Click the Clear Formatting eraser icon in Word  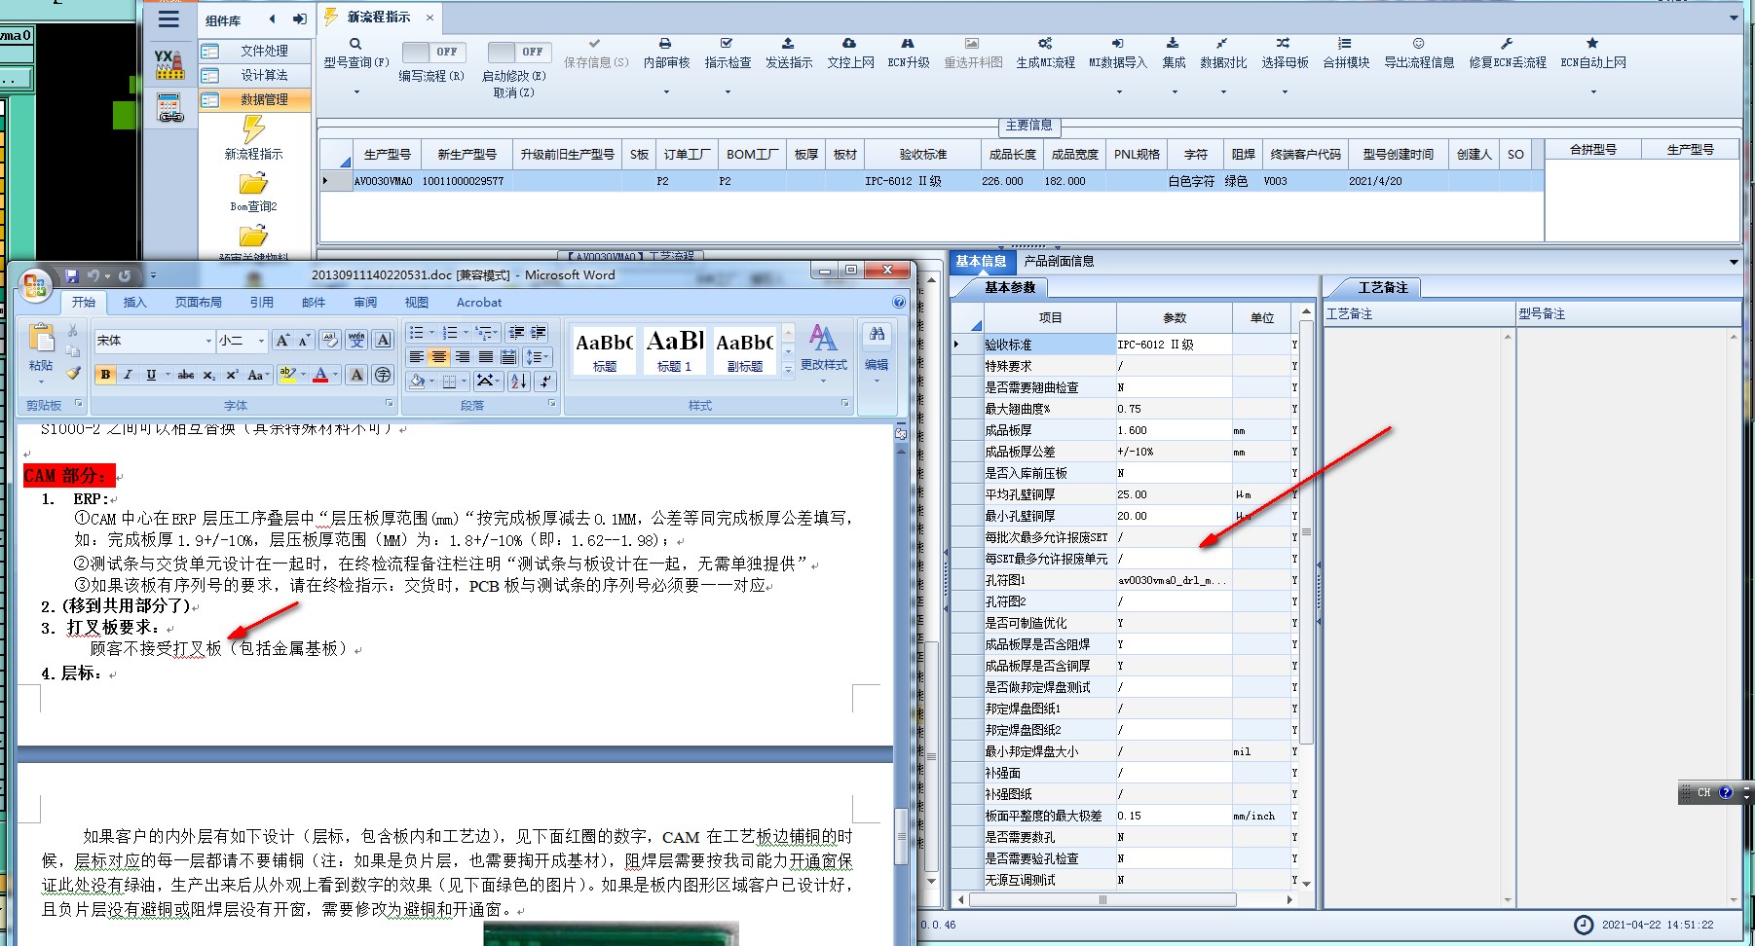(x=330, y=340)
